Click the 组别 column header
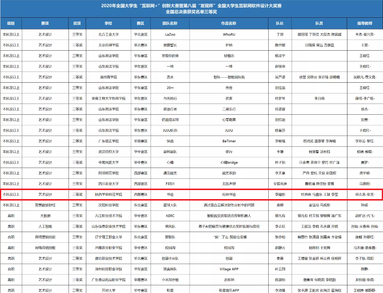The width and height of the screenshot is (383, 293). (11, 23)
